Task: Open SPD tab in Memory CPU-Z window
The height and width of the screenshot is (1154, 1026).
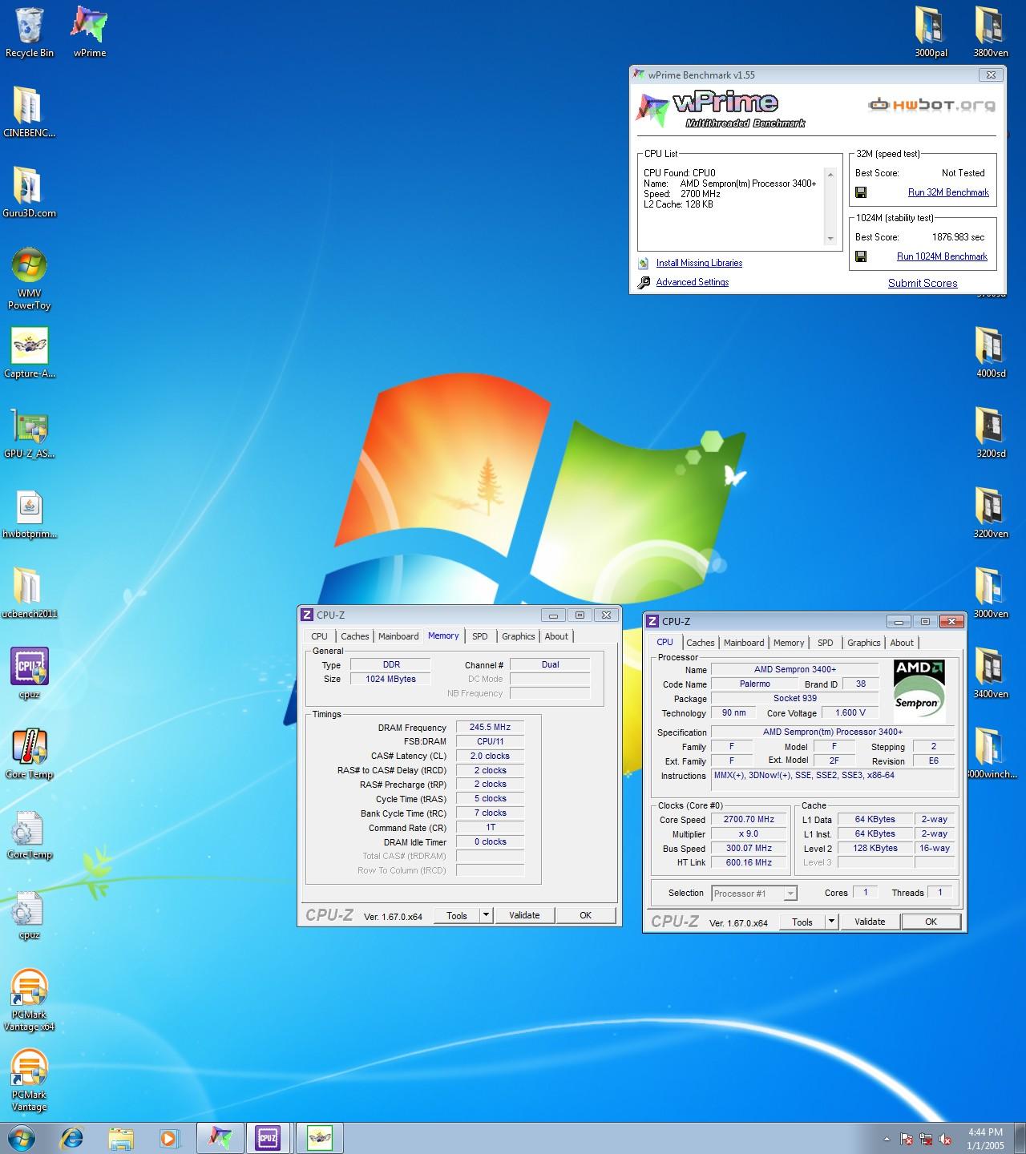Action: 479,636
